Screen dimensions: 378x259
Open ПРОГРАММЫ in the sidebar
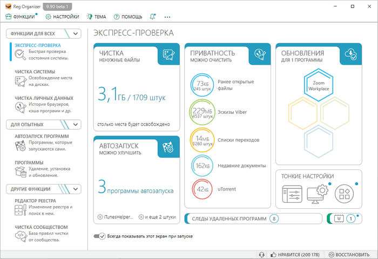29,162
